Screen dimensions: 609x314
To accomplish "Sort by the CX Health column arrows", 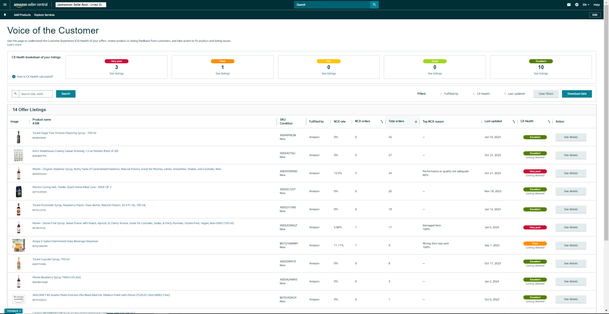I will [x=549, y=122].
